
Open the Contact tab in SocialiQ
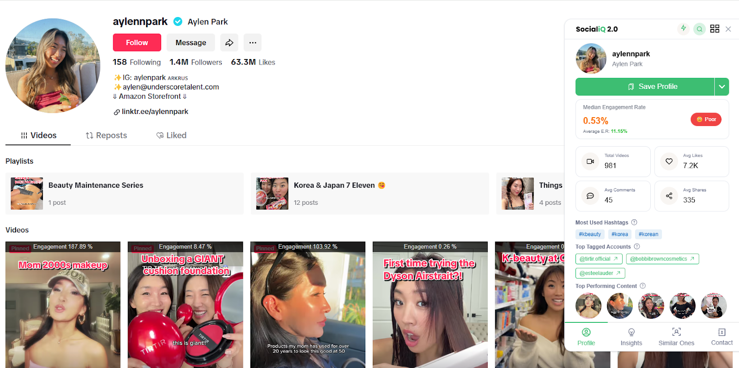click(x=722, y=337)
